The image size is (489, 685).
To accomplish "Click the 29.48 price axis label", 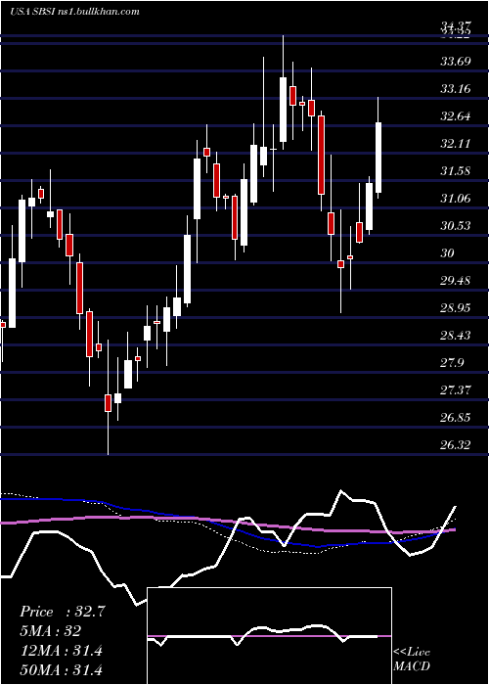I will [x=456, y=281].
